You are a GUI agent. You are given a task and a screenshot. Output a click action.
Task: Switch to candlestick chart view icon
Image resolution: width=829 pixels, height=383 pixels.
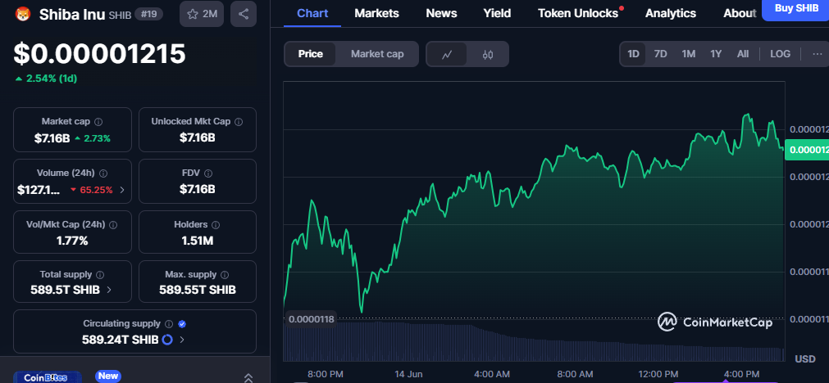487,54
